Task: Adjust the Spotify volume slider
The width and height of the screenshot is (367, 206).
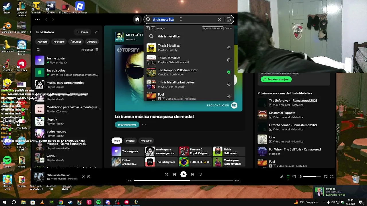Action: pyautogui.click(x=312, y=177)
